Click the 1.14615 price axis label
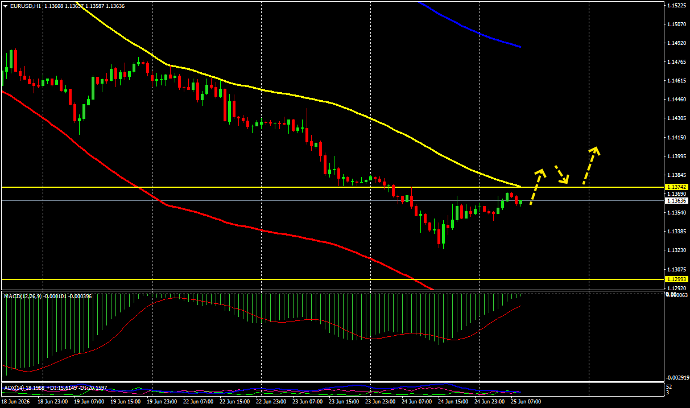 click(677, 81)
